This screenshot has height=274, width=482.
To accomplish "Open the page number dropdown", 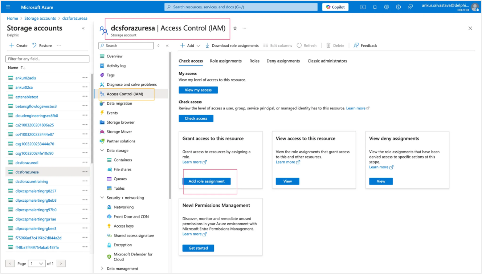I will pyautogui.click(x=37, y=263).
